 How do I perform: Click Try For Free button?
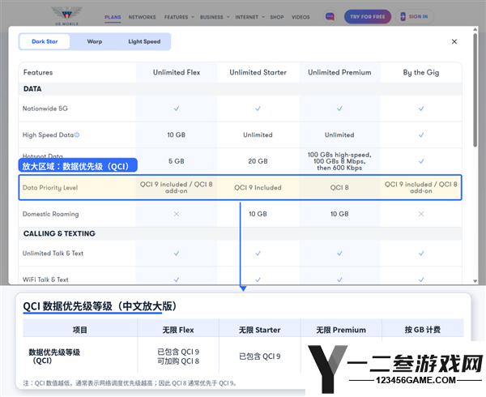368,16
